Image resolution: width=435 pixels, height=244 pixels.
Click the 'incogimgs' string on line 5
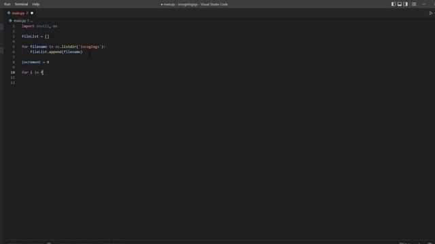pyautogui.click(x=90, y=47)
